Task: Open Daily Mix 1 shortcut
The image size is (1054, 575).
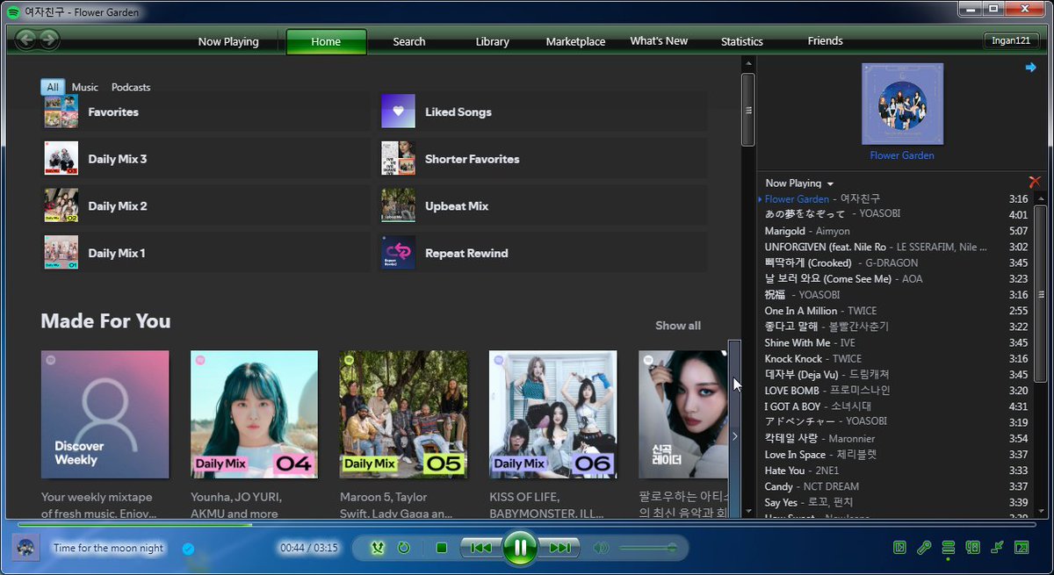Action: (x=206, y=253)
